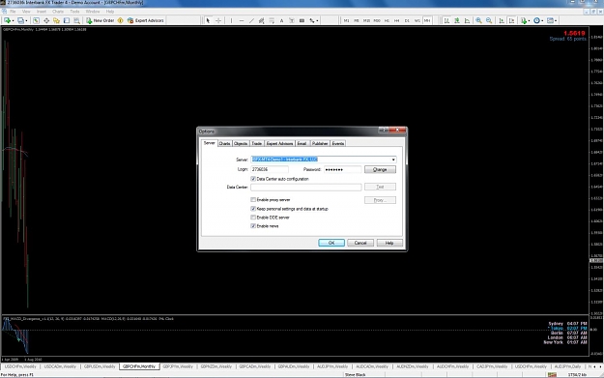
Task: Toggle the Market Watch window icon
Action: tap(36, 20)
